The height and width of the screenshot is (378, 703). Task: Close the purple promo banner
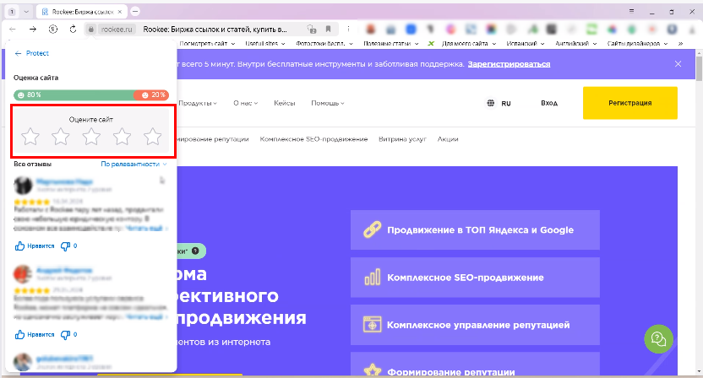click(x=678, y=64)
